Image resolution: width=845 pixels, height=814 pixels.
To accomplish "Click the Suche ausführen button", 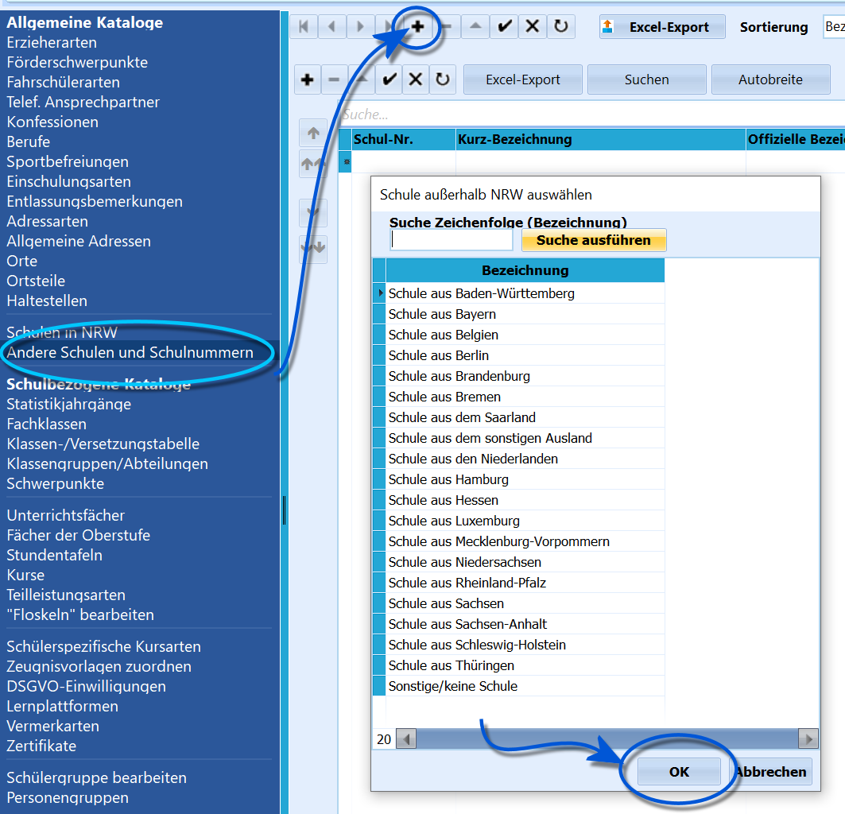I will tap(593, 240).
